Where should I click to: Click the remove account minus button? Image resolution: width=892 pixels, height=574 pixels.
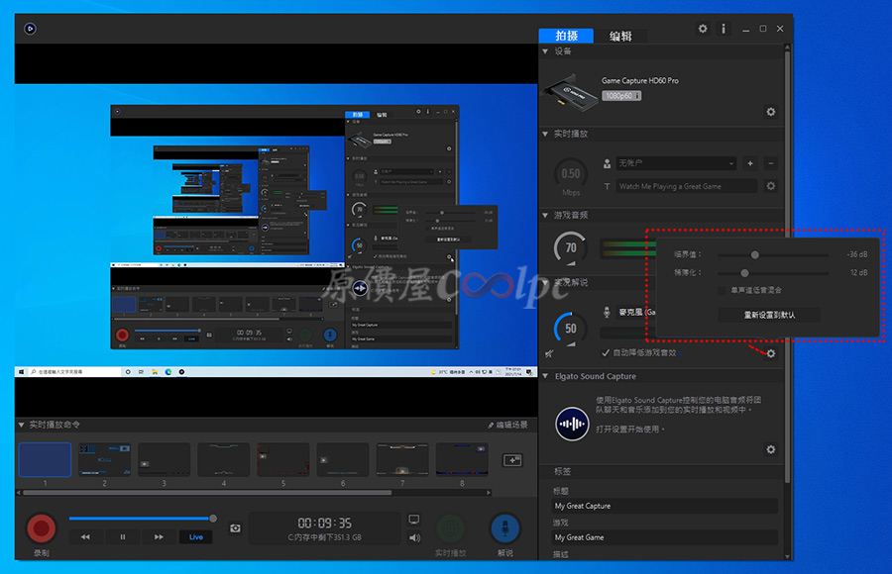[x=771, y=163]
